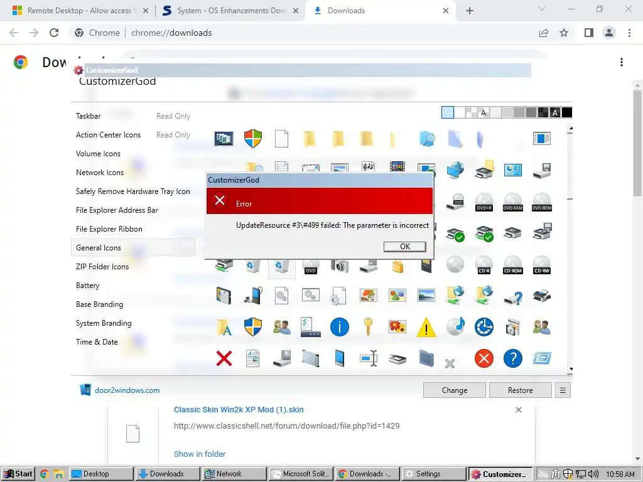The height and width of the screenshot is (482, 643).
Task: Select the drive with question mark icon
Action: tap(512, 297)
